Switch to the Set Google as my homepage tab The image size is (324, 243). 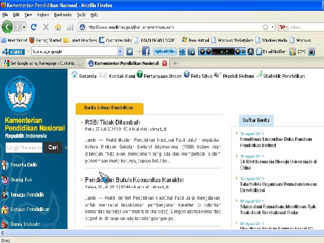42,63
